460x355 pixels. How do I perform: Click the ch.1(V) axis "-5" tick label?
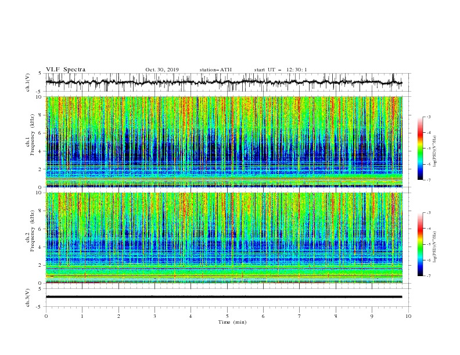point(39,92)
